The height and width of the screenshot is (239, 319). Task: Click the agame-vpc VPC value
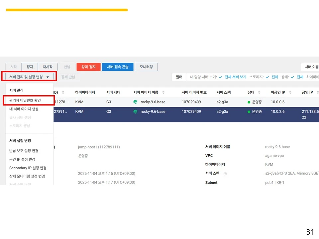click(x=274, y=156)
